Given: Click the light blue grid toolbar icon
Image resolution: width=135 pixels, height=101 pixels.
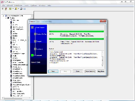Looking at the screenshot, I should pyautogui.click(x=25, y=9).
